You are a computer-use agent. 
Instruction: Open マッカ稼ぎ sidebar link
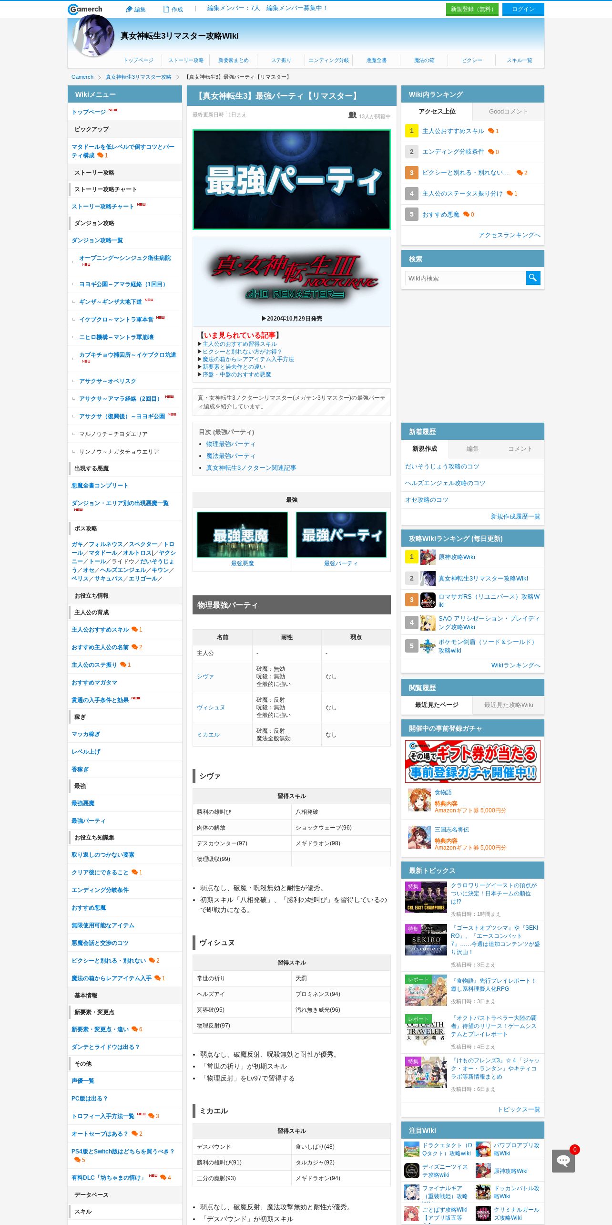[86, 734]
